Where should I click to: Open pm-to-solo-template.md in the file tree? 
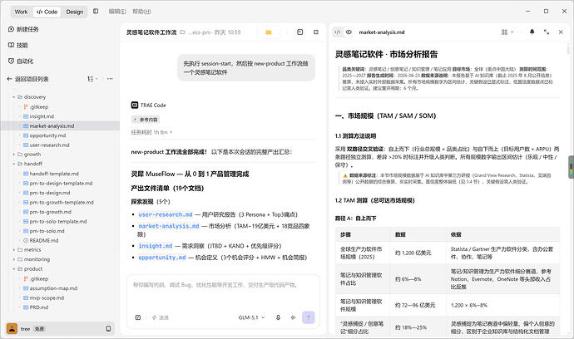pos(58,221)
